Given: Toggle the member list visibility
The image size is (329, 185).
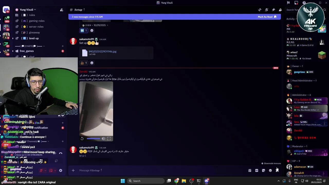Looking at the screenshot, I should [x=280, y=10].
